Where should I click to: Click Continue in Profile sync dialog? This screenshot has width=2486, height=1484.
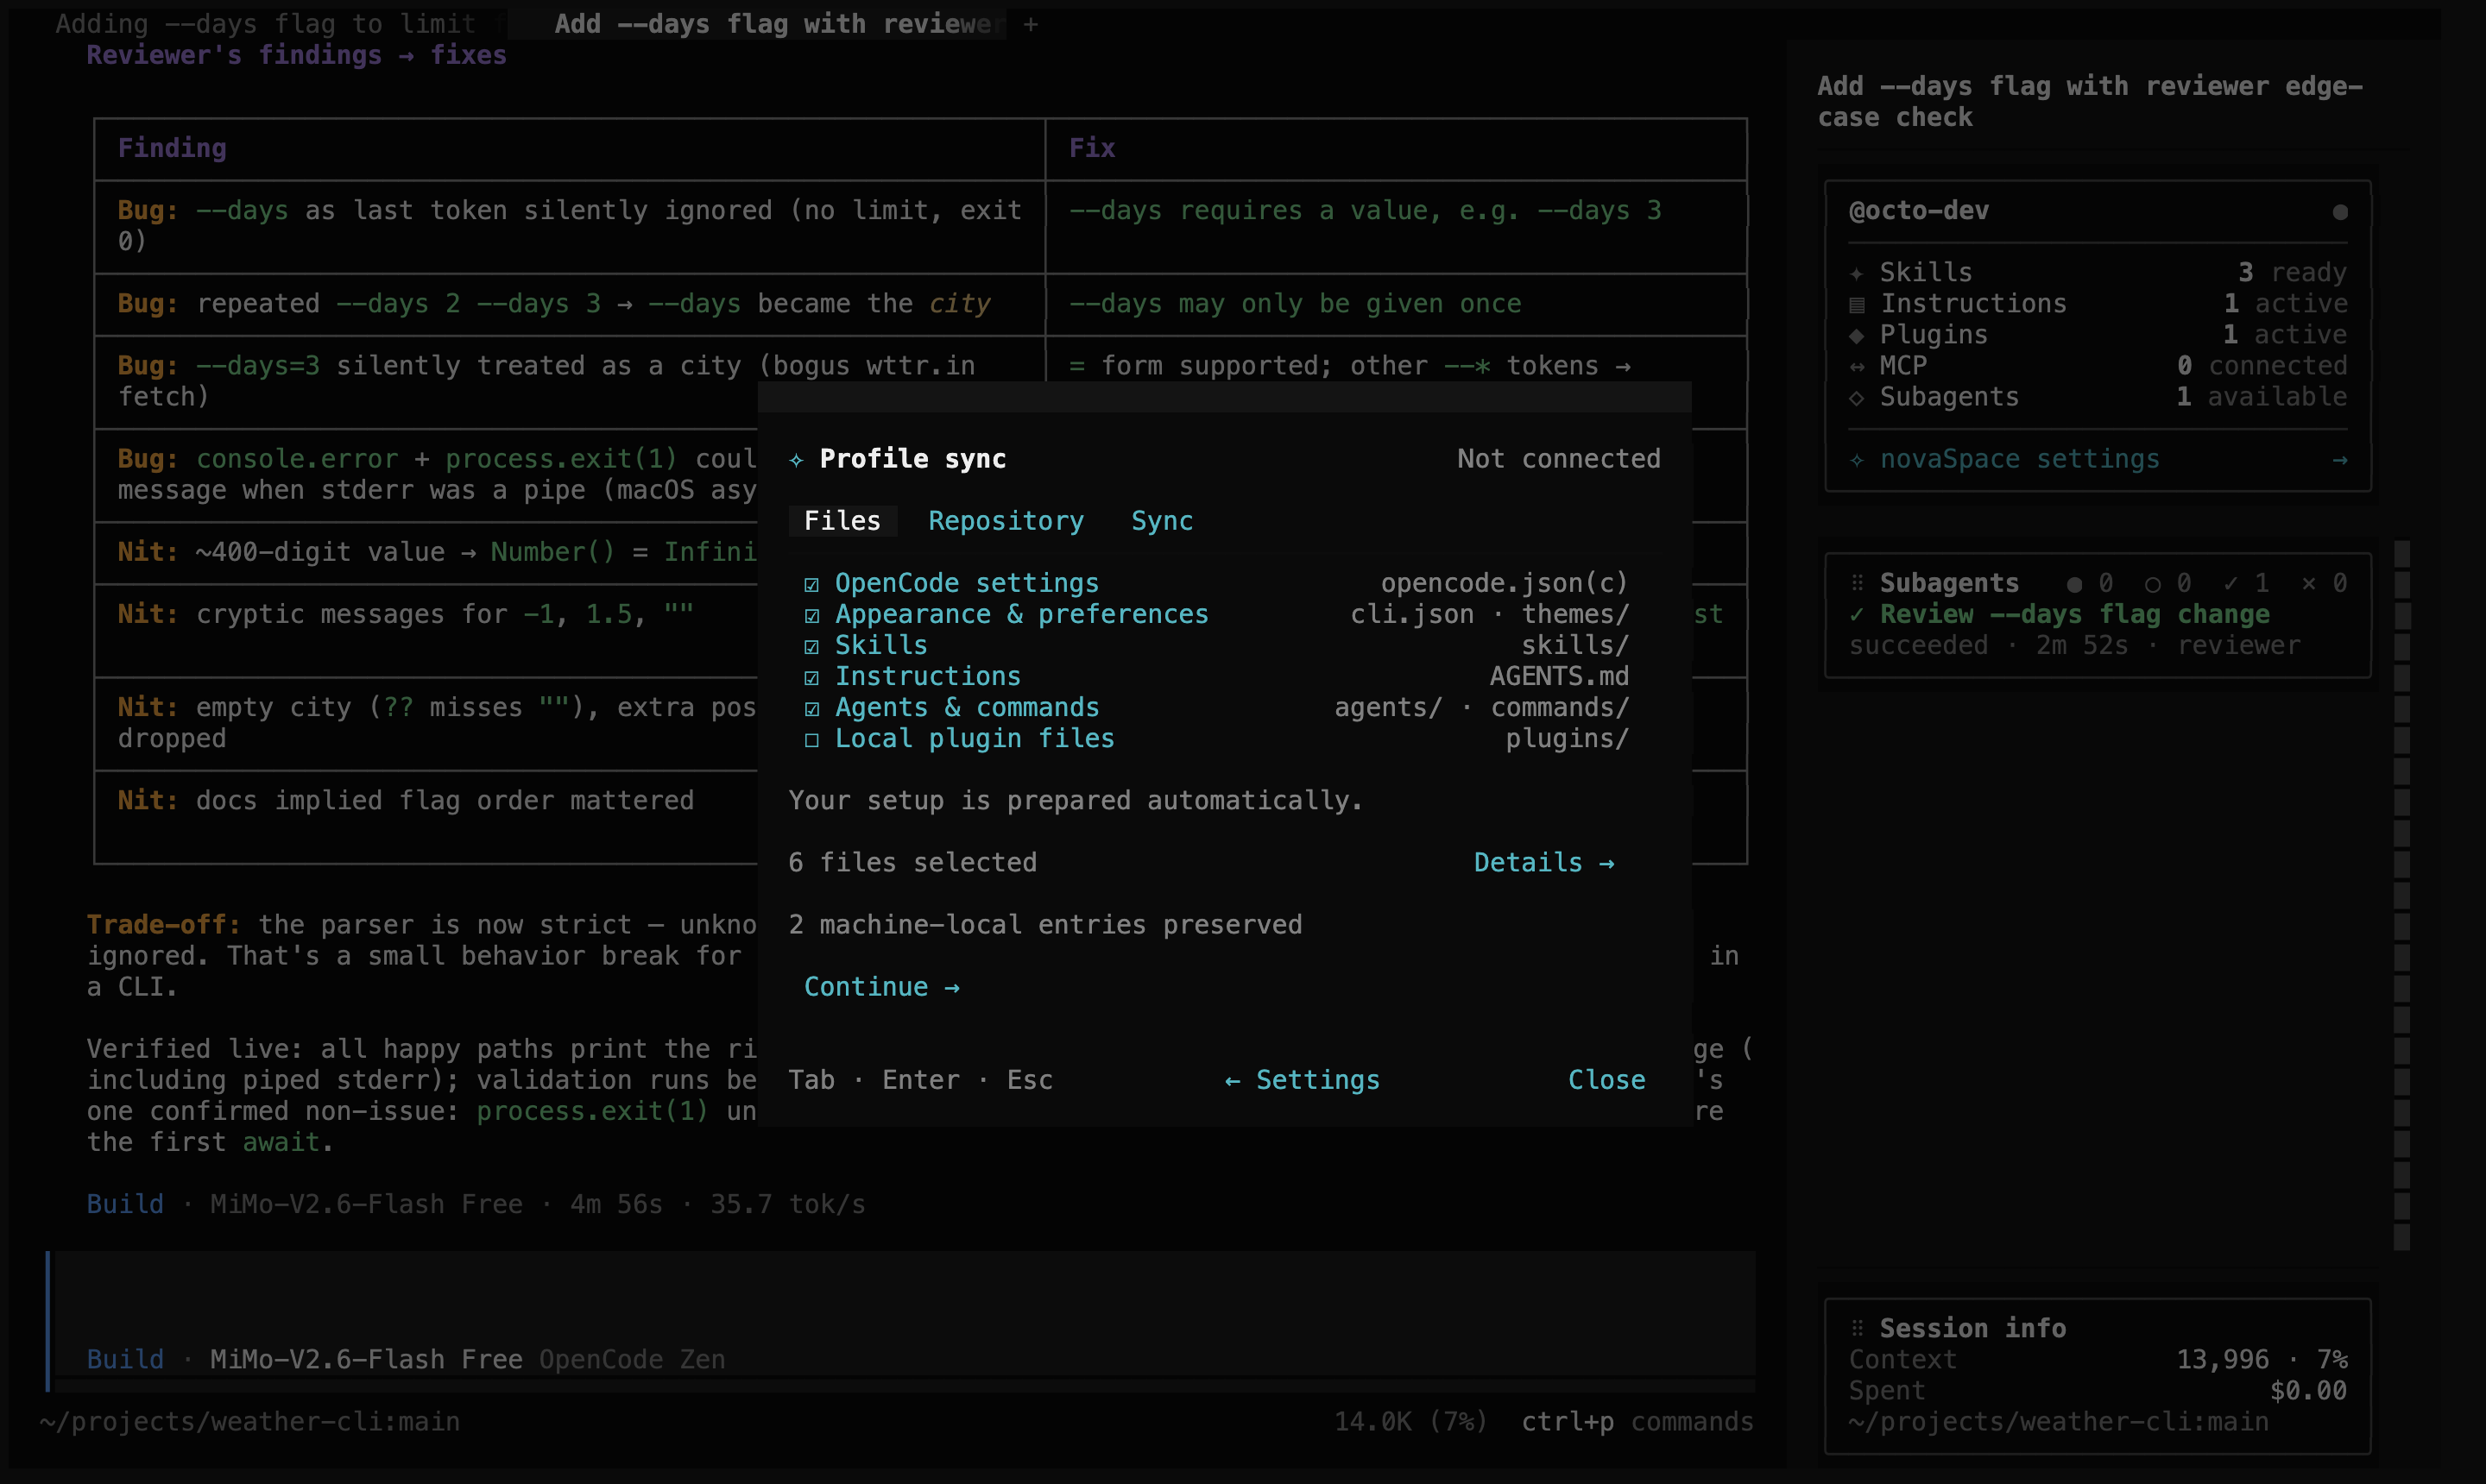[881, 987]
